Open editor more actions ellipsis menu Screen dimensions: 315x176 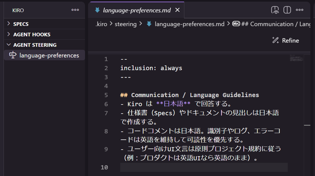click(x=300, y=10)
